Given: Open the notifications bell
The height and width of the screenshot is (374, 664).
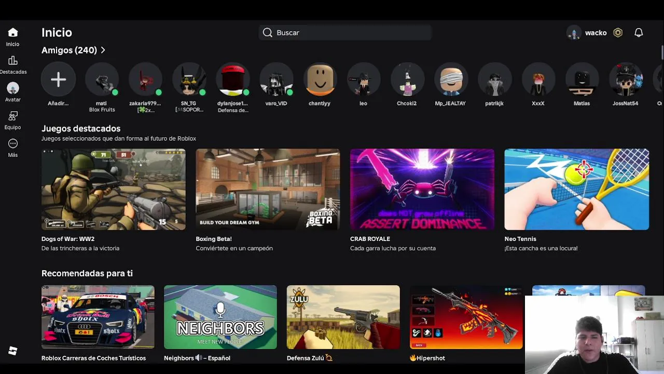Looking at the screenshot, I should pyautogui.click(x=639, y=33).
